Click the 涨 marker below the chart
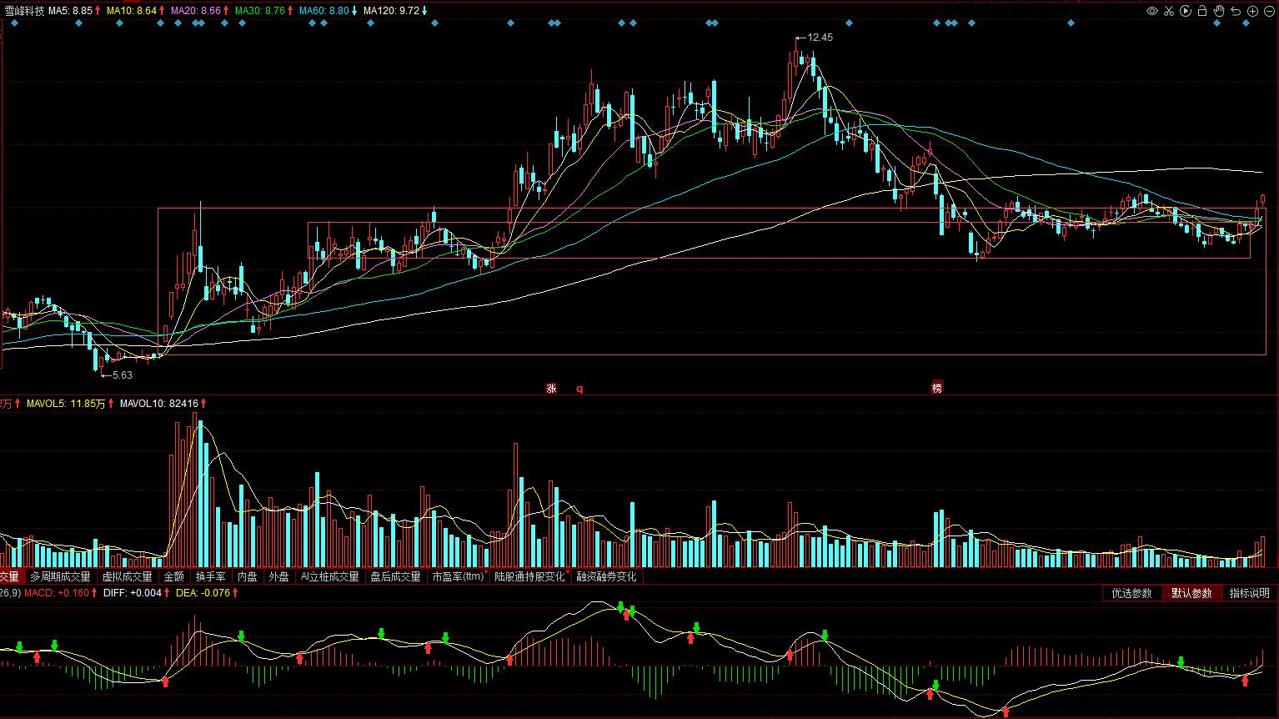Viewport: 1279px width, 719px height. click(551, 388)
